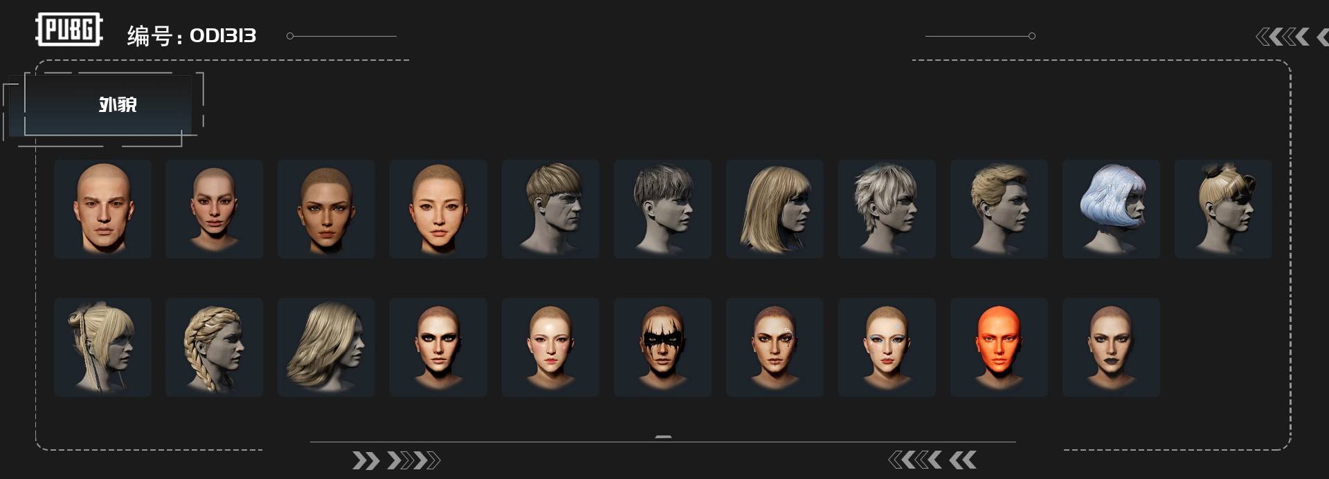Choose the light blue bob hairstyle
The width and height of the screenshot is (1329, 479).
1111,209
